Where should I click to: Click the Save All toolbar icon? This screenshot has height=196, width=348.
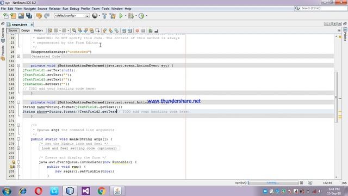click(29, 16)
